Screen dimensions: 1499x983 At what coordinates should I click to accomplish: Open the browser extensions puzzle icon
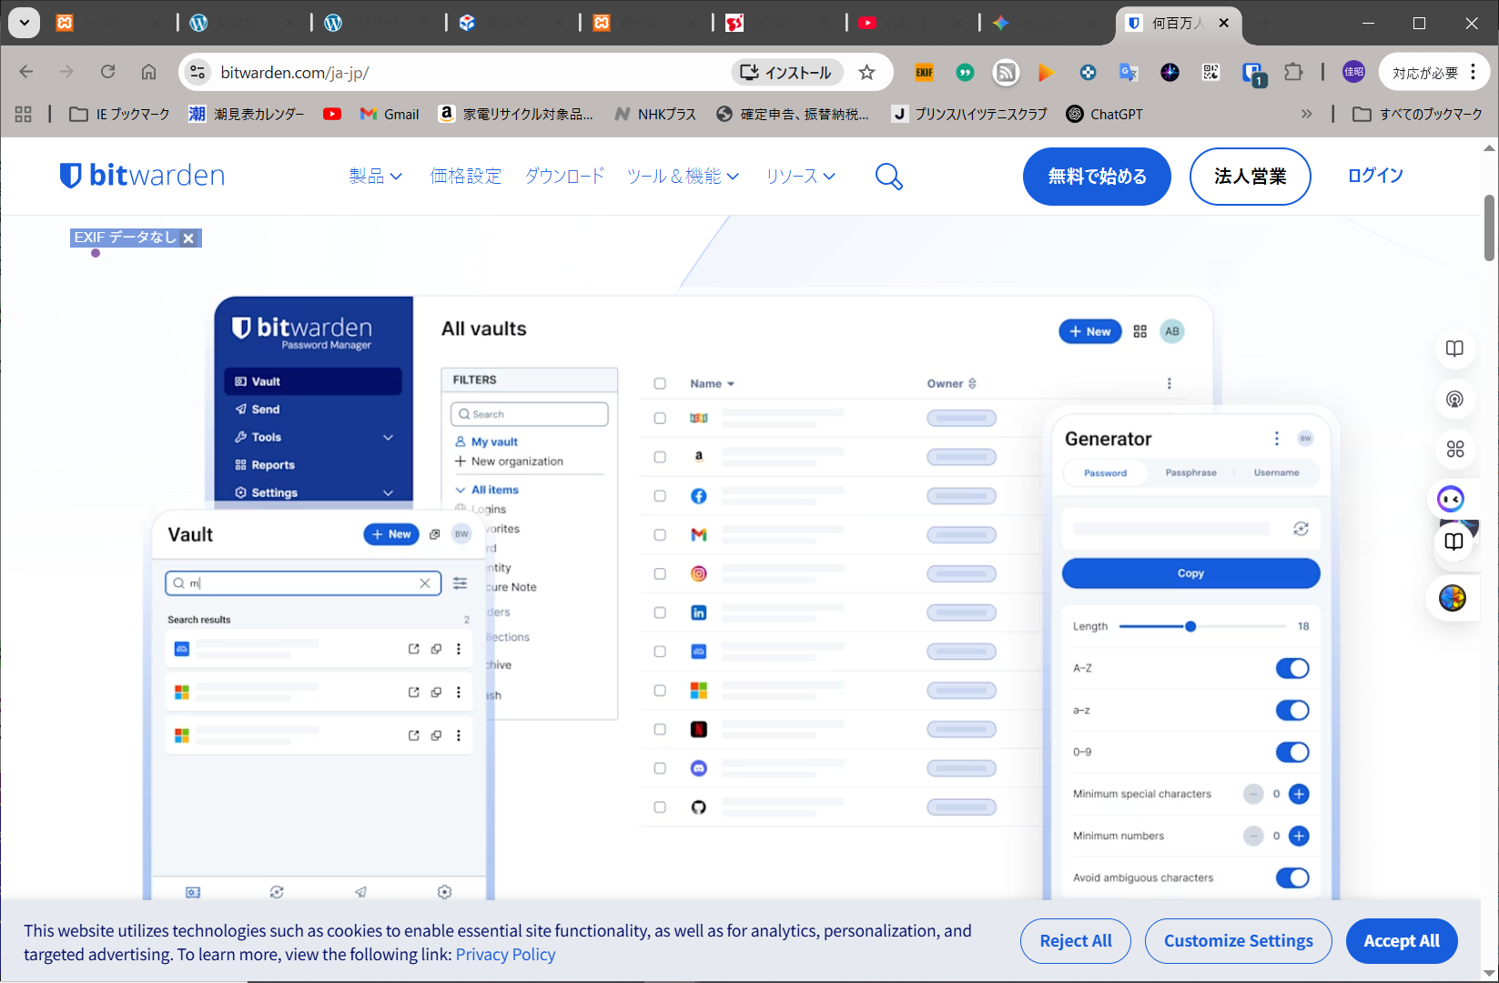click(1293, 73)
